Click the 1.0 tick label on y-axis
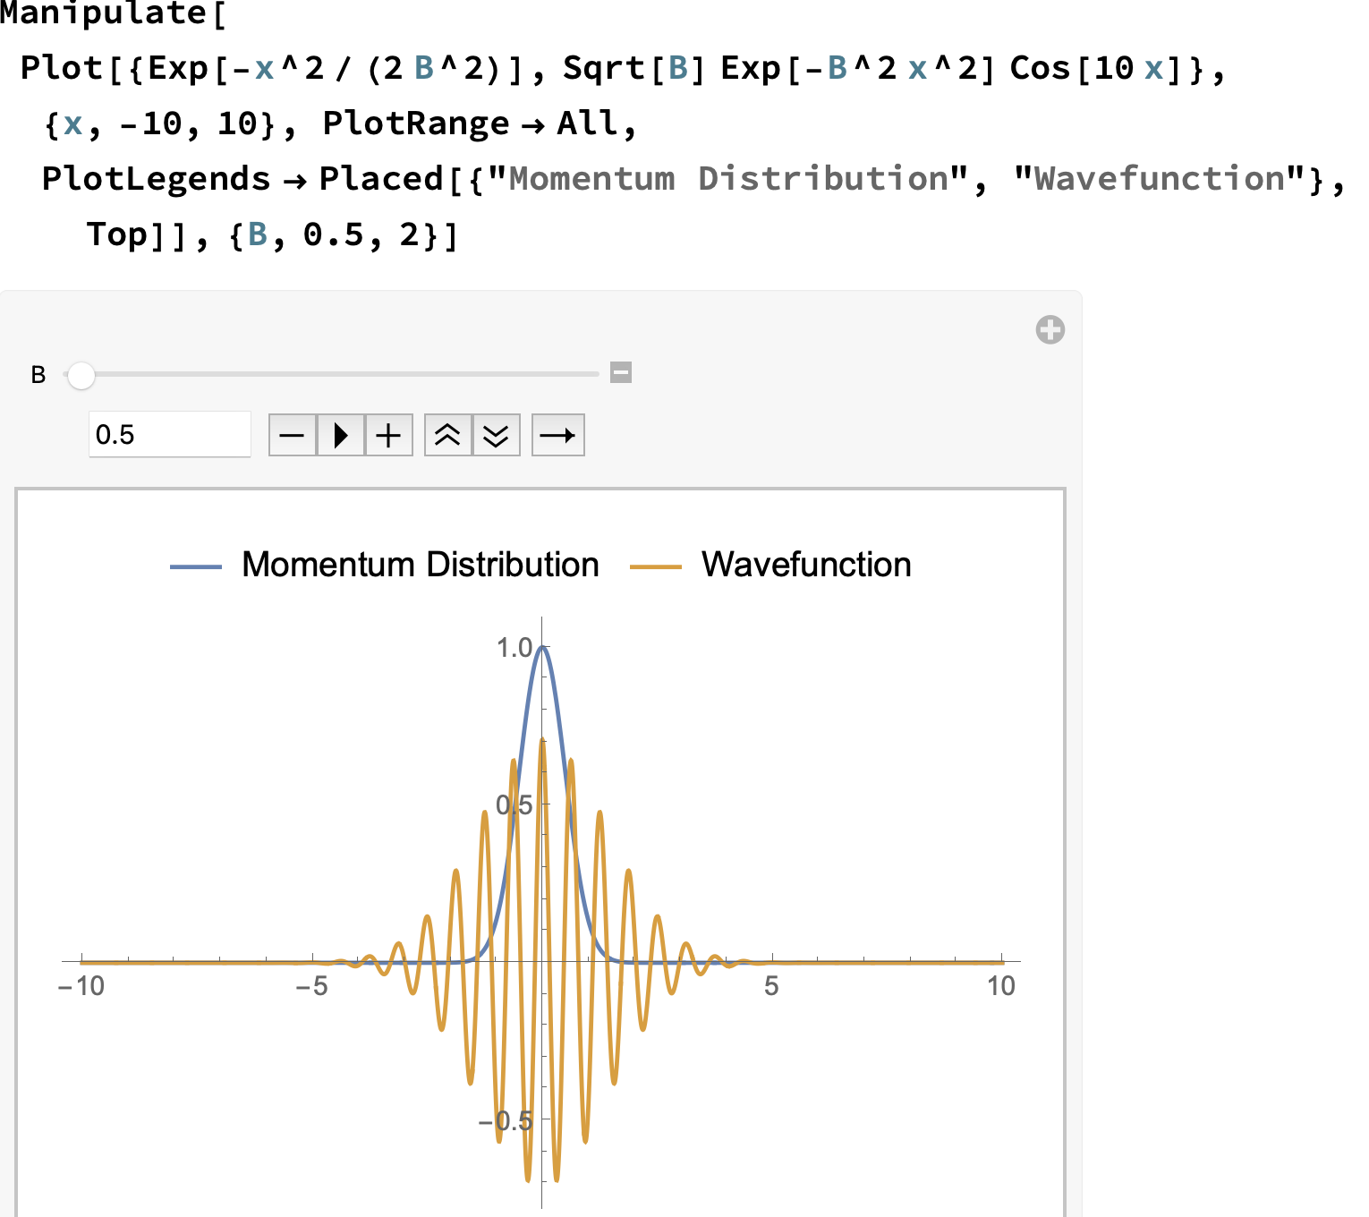 pos(514,648)
